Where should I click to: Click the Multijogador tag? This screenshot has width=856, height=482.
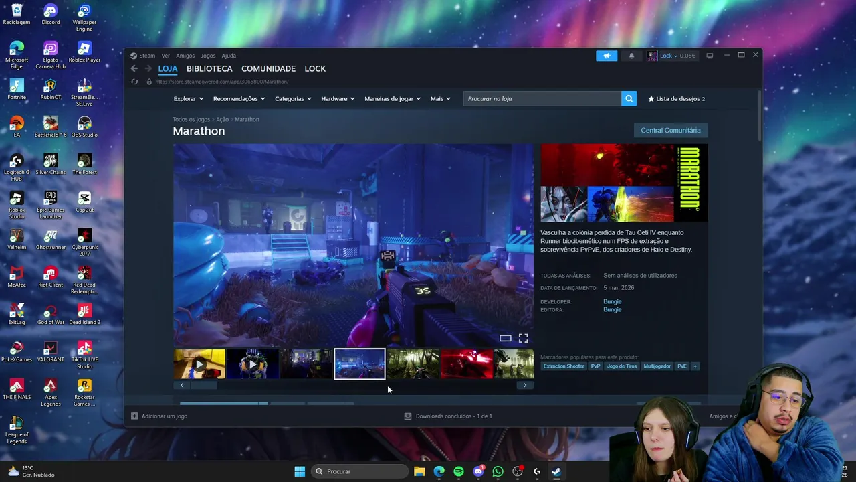(x=657, y=366)
